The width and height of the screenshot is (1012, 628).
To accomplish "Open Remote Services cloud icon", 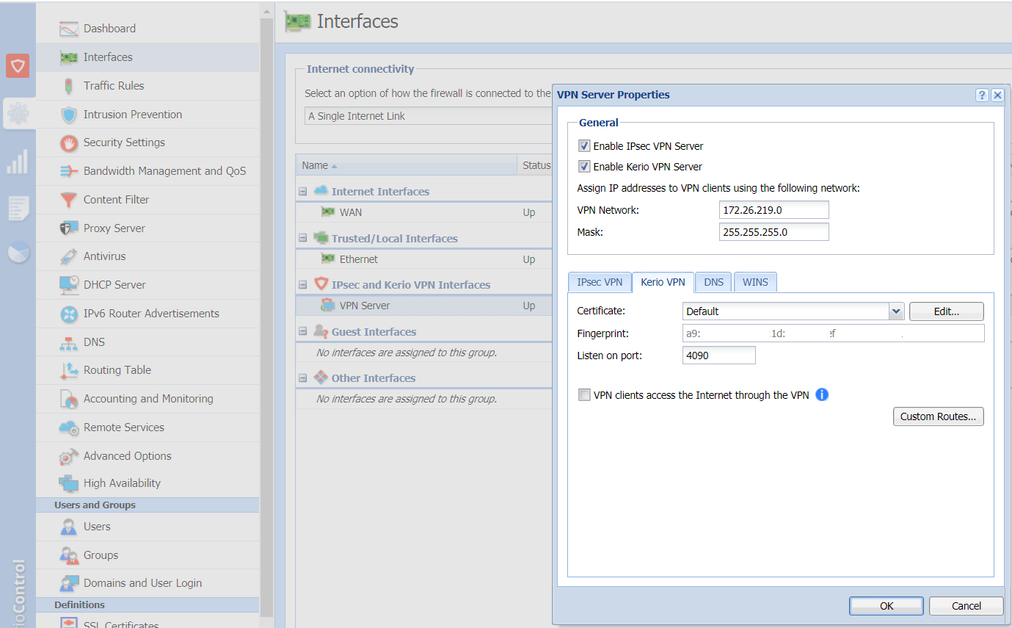I will tap(69, 427).
